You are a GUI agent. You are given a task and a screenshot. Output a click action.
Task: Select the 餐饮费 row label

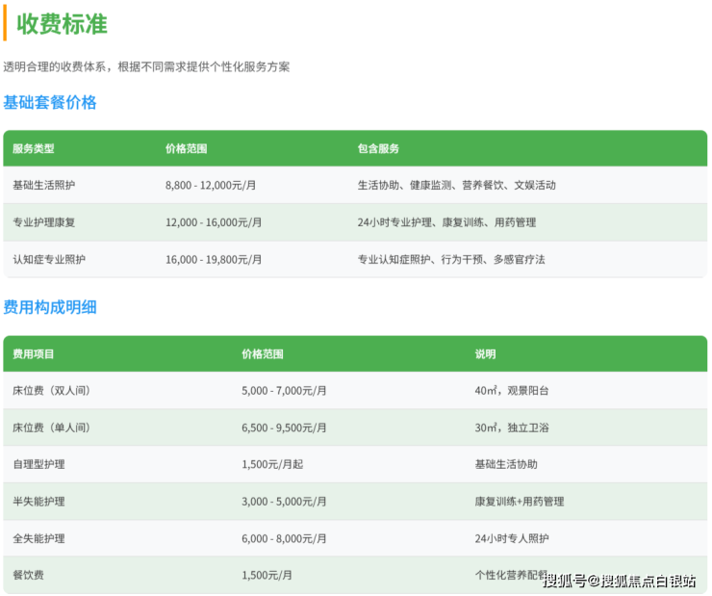click(28, 575)
